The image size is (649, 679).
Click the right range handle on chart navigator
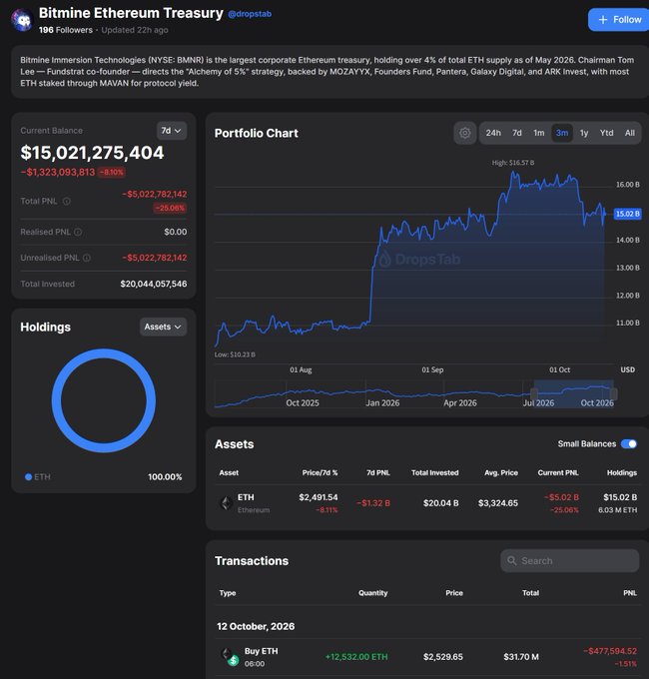pyautogui.click(x=613, y=393)
